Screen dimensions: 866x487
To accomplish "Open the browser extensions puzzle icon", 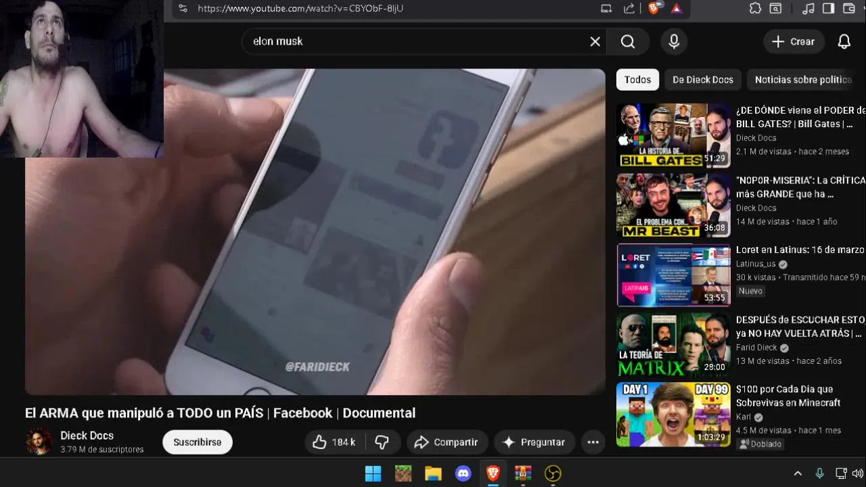I will click(756, 8).
